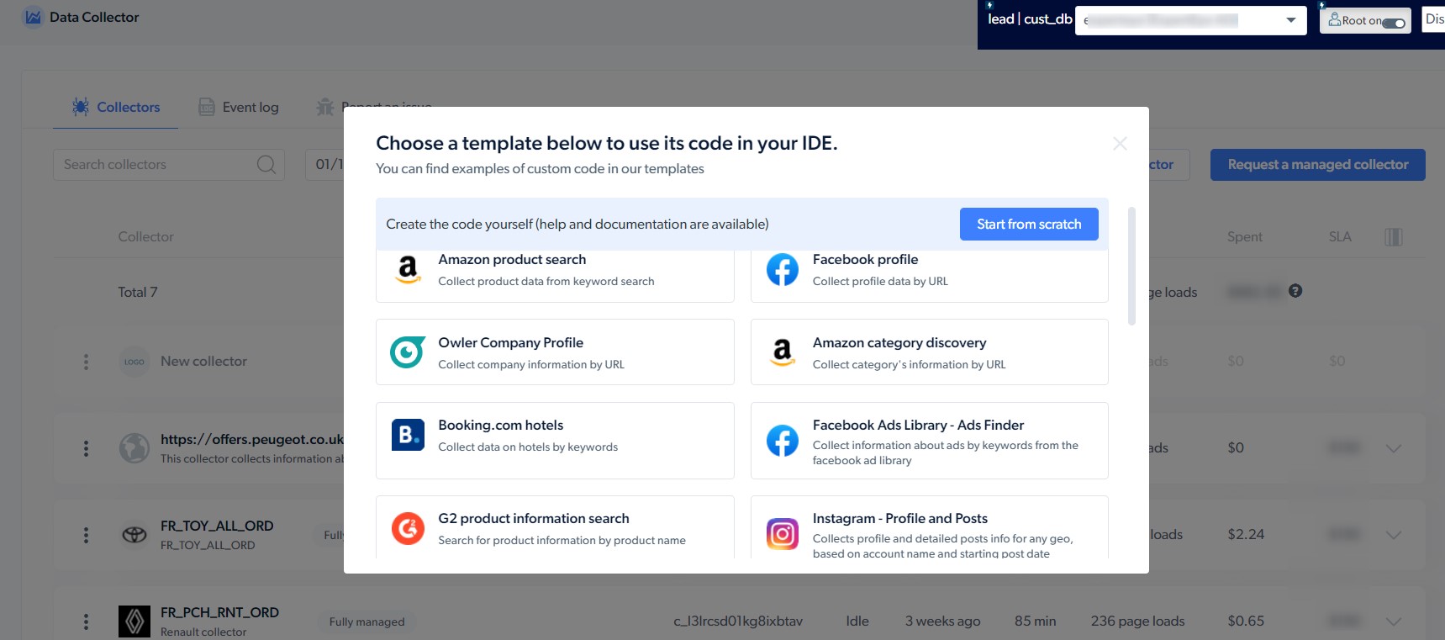This screenshot has width=1445, height=640.
Task: Click the Start from scratch button
Action: point(1029,224)
